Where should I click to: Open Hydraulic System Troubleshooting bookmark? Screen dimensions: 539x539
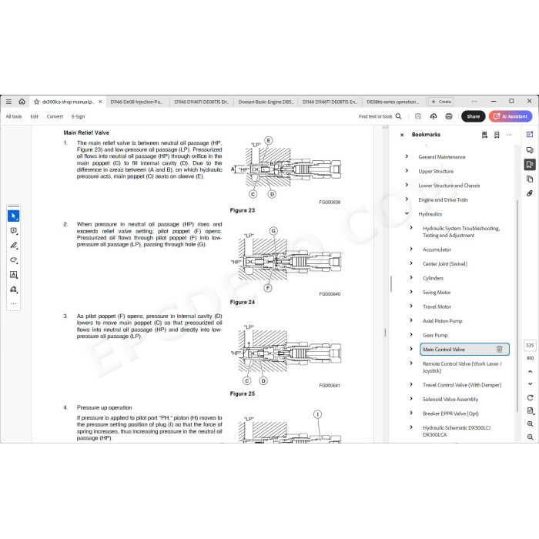coord(461,232)
